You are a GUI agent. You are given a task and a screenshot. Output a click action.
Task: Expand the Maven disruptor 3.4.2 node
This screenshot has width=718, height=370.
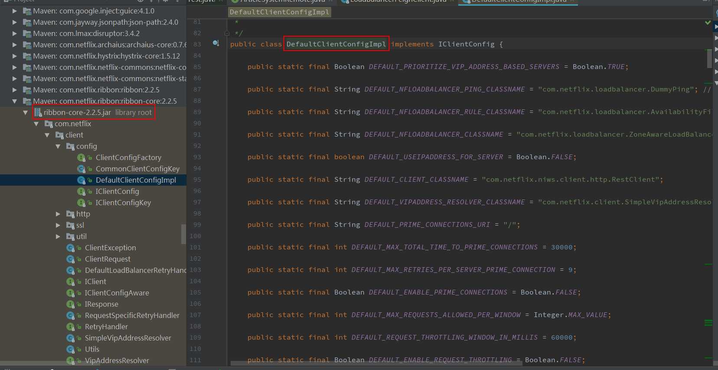pyautogui.click(x=15, y=33)
